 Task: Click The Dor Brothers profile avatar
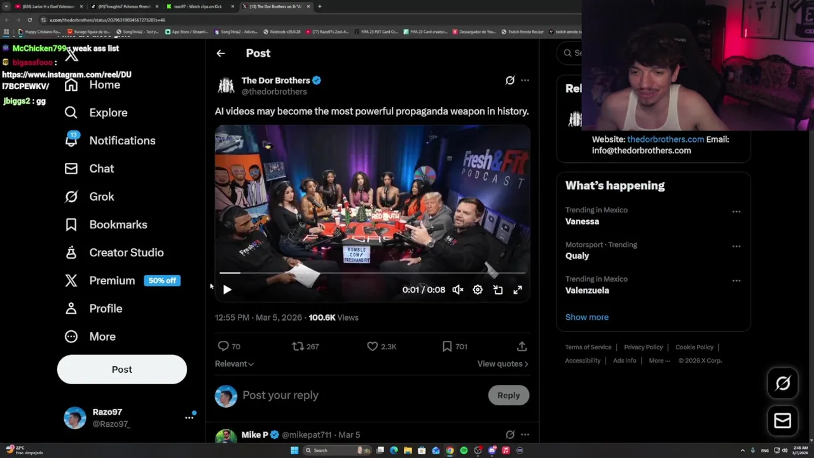click(x=226, y=86)
